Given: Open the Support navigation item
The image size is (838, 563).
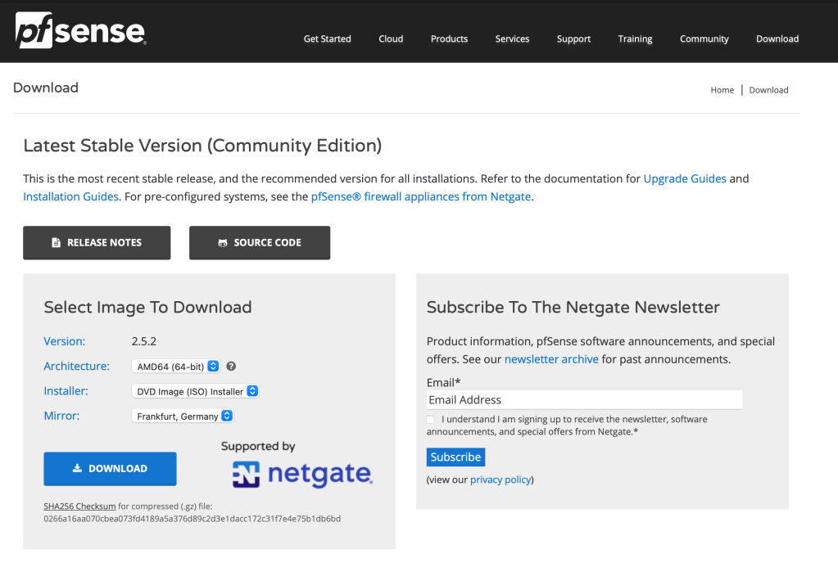Looking at the screenshot, I should click(573, 38).
